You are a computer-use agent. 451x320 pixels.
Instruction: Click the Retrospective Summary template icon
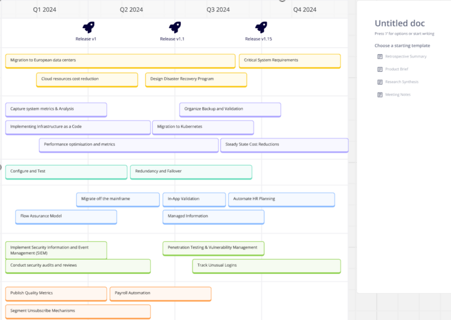(x=379, y=56)
